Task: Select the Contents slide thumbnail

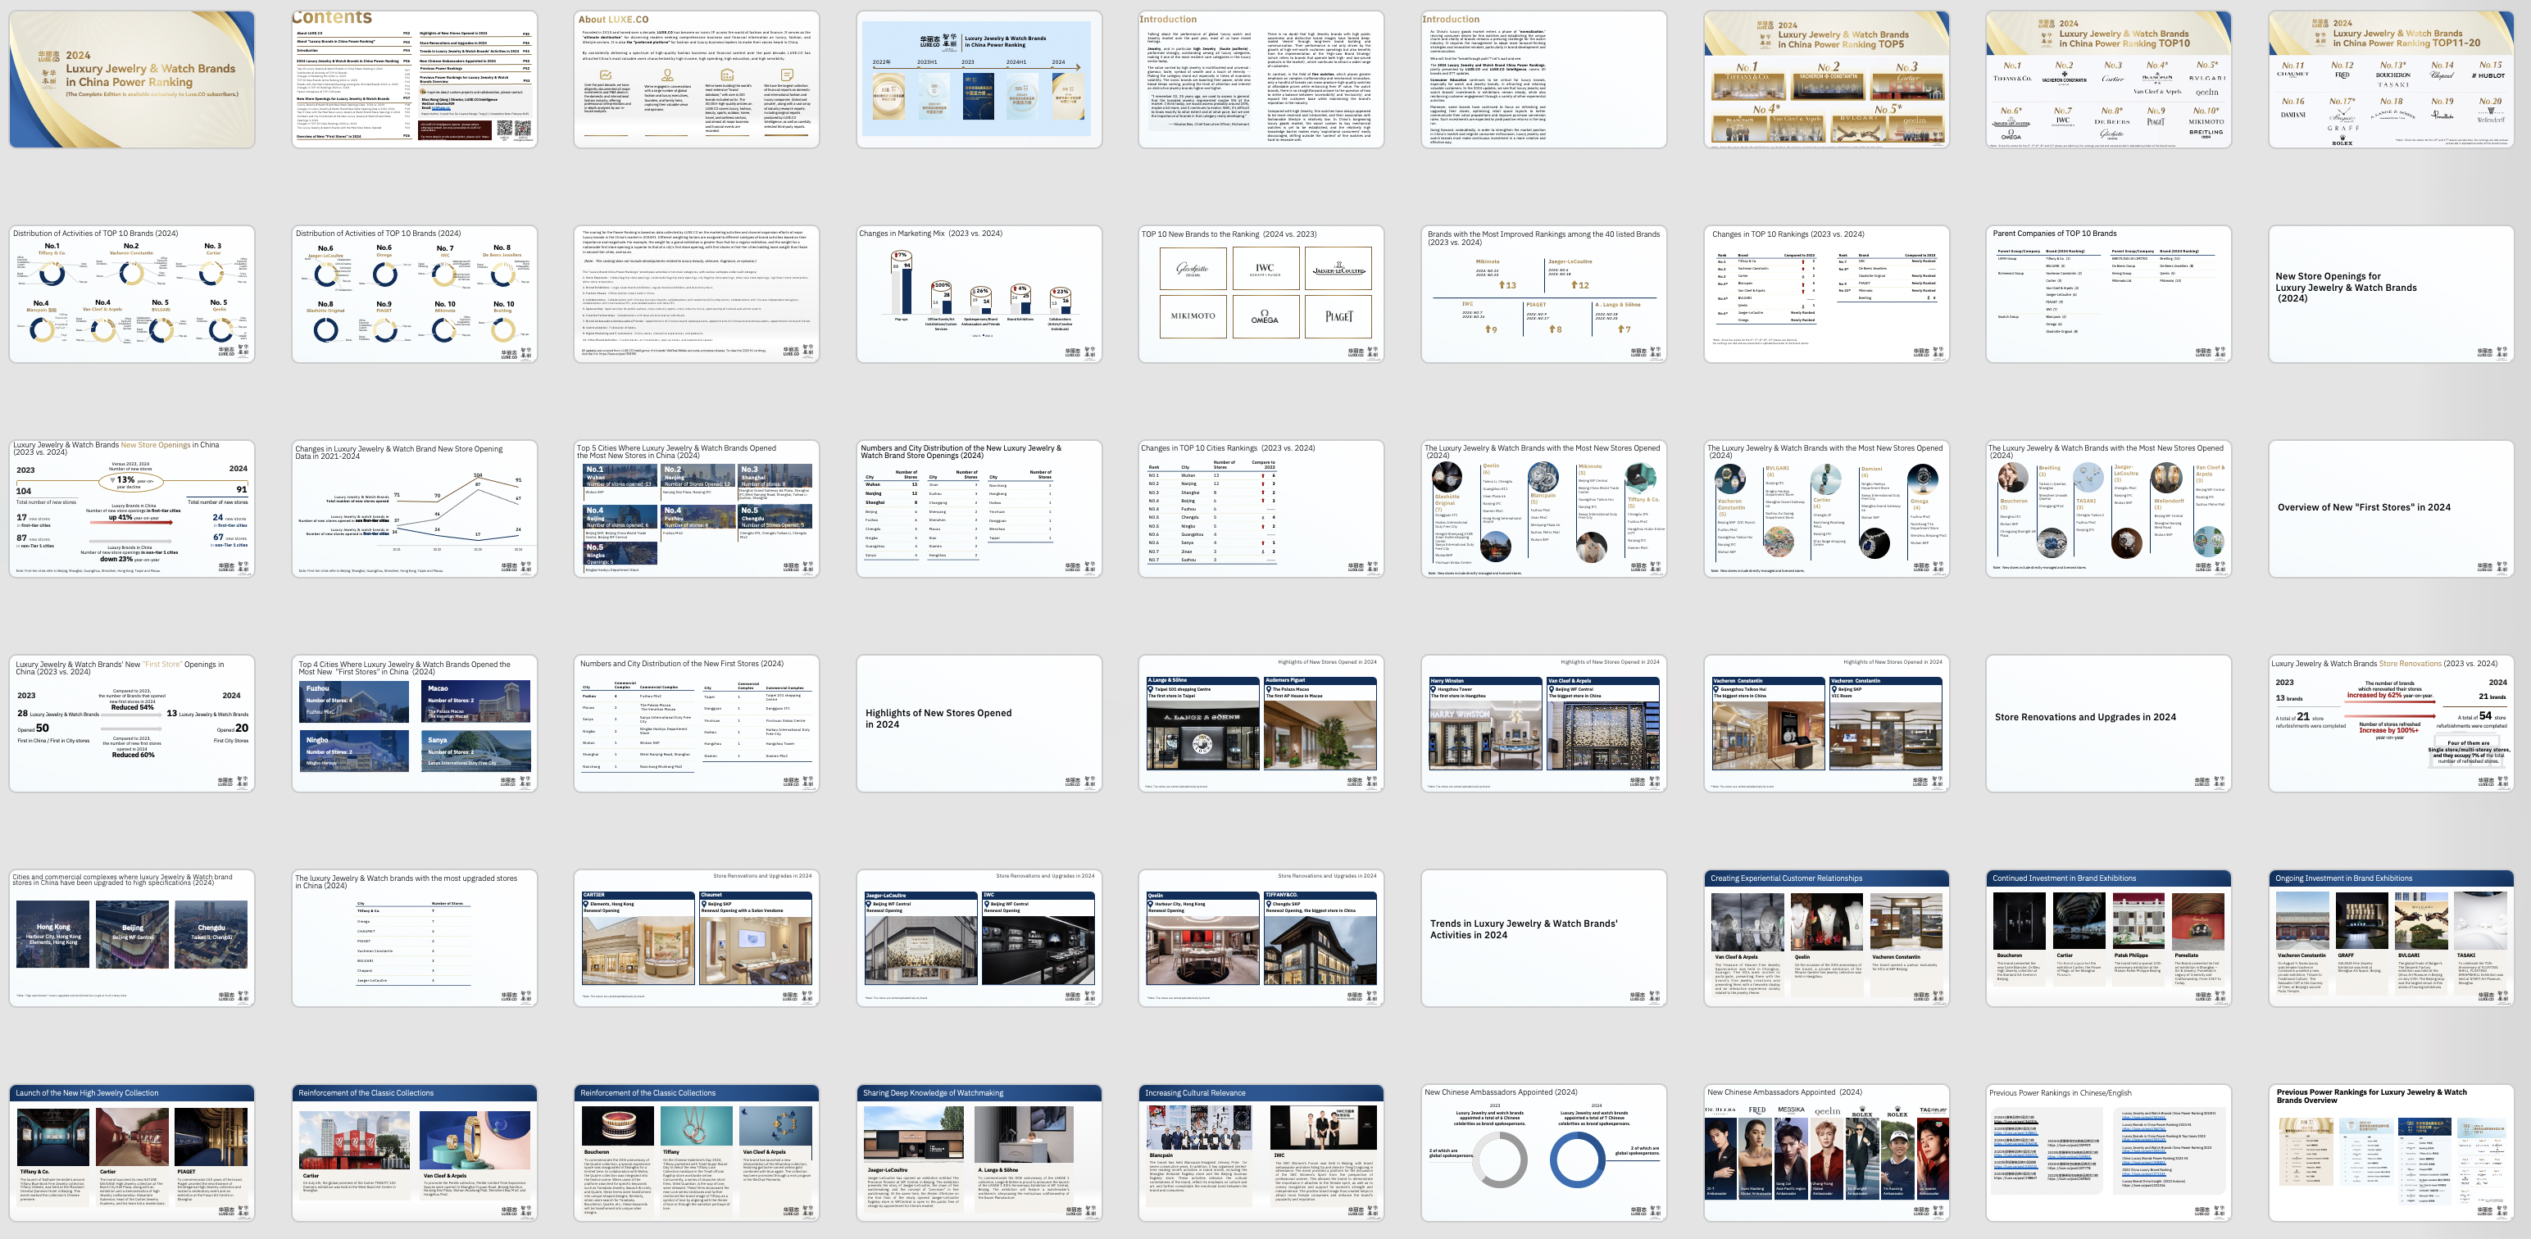Action: [414, 79]
